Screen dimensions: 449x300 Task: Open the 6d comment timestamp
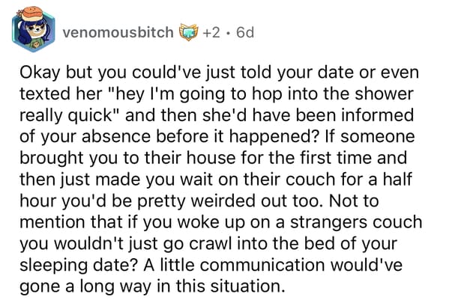pos(245,32)
